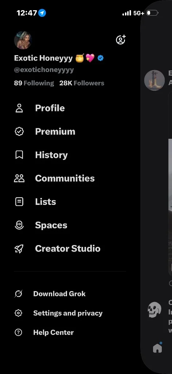
Task: Tap the Profile person icon
Action: click(19, 108)
